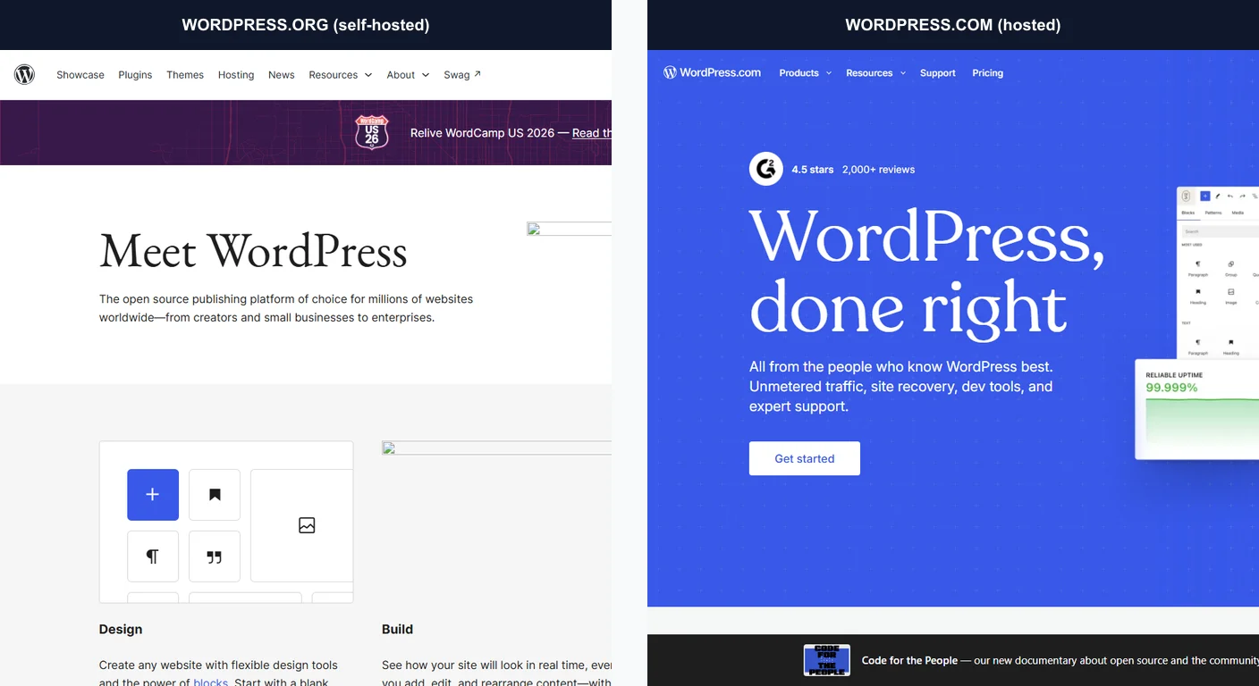Click the Build section heading

point(397,629)
